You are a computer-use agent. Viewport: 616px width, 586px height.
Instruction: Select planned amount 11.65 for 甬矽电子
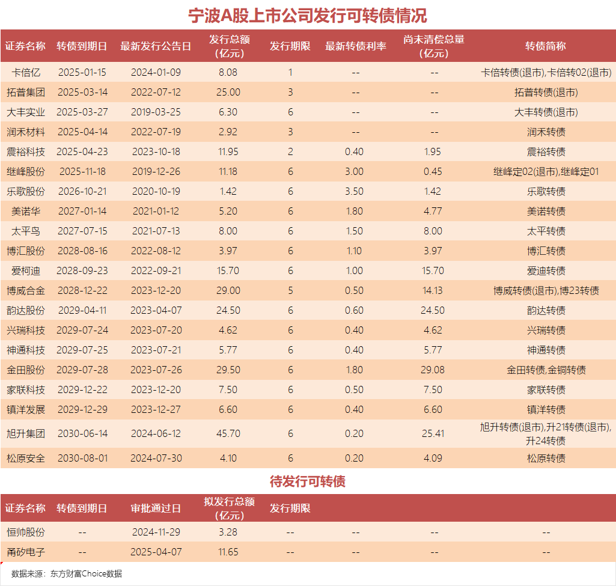point(228,552)
